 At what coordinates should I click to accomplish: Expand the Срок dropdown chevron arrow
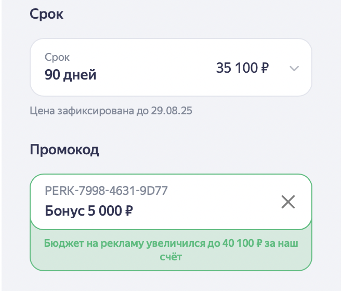(x=294, y=69)
